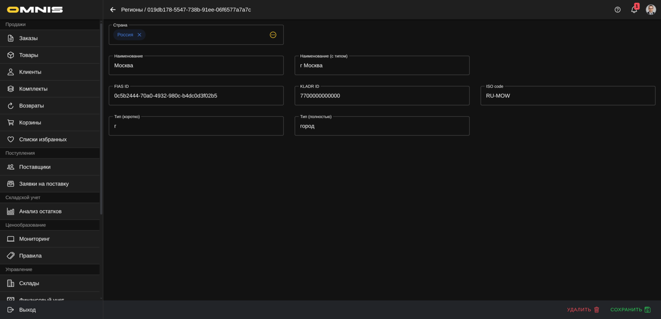
Task: Open the notifications bell
Action: tap(634, 10)
